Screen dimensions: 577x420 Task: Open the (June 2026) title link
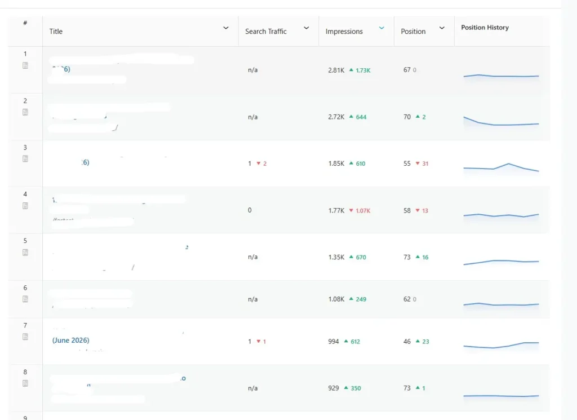[70, 340]
